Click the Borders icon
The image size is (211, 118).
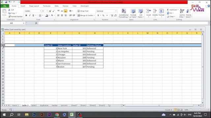point(40,15)
